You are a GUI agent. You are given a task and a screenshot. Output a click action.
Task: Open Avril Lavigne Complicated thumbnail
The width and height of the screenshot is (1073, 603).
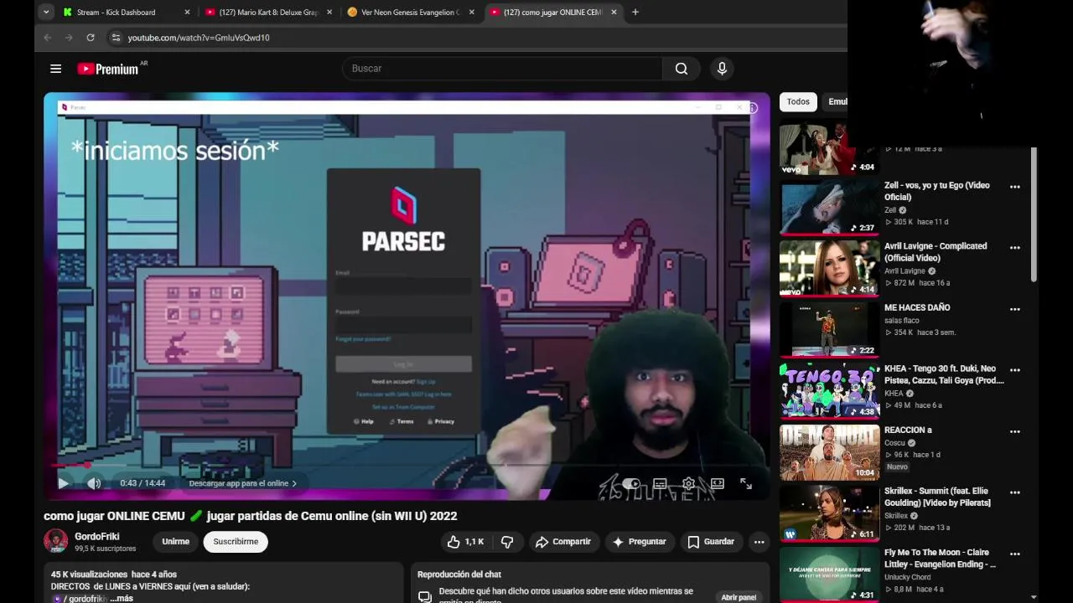coord(829,268)
